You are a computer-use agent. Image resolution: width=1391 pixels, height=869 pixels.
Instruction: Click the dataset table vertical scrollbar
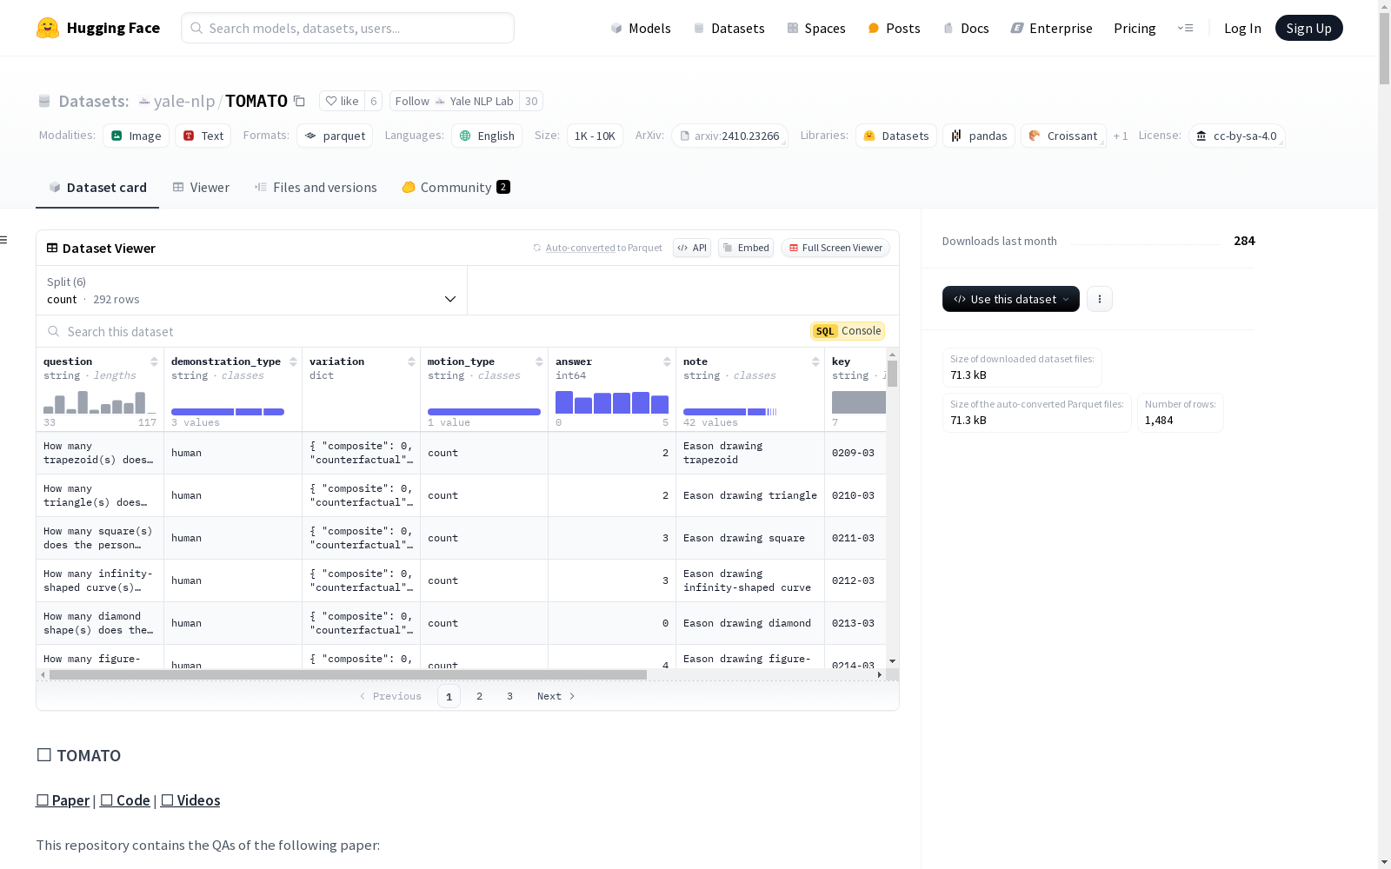[892, 374]
